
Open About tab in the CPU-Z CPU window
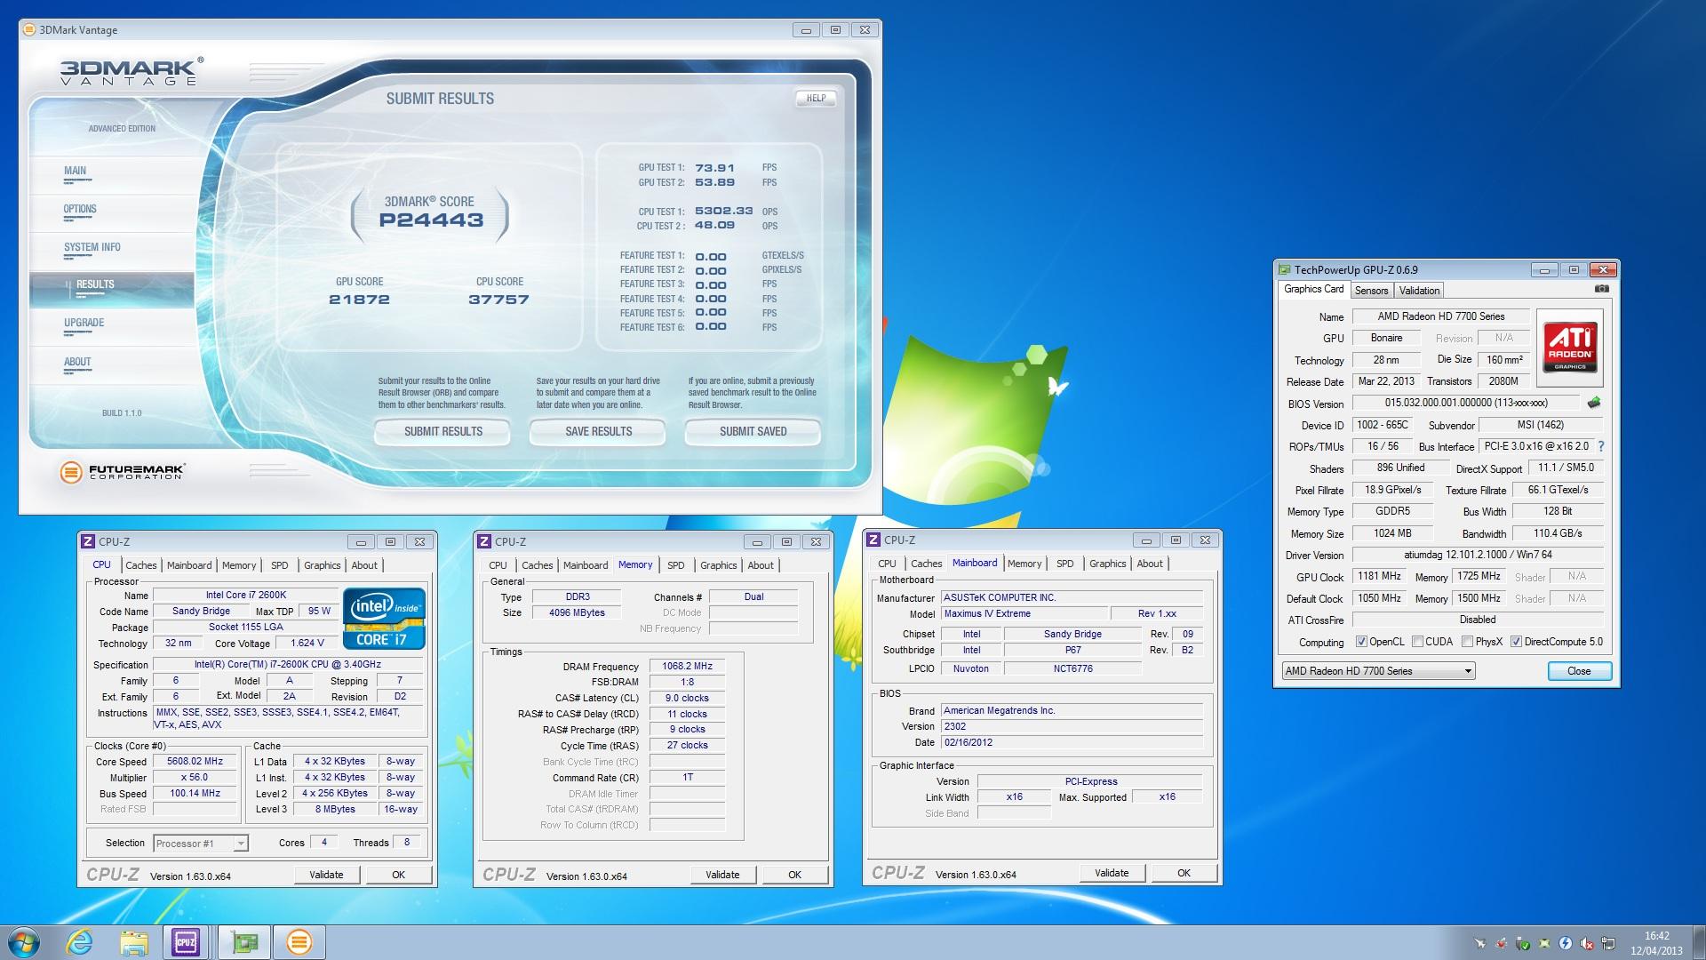coord(364,565)
